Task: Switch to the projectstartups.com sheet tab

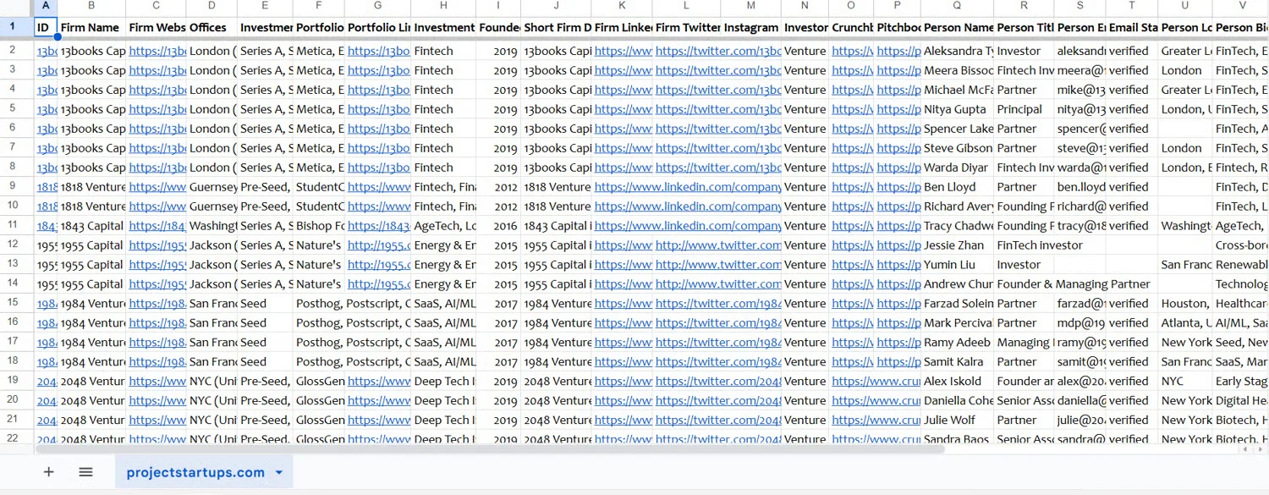Action: (195, 473)
